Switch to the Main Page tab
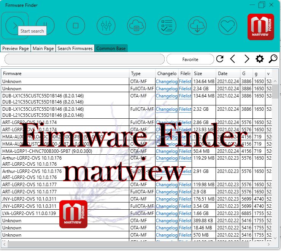The image size is (281, 251). 43,49
